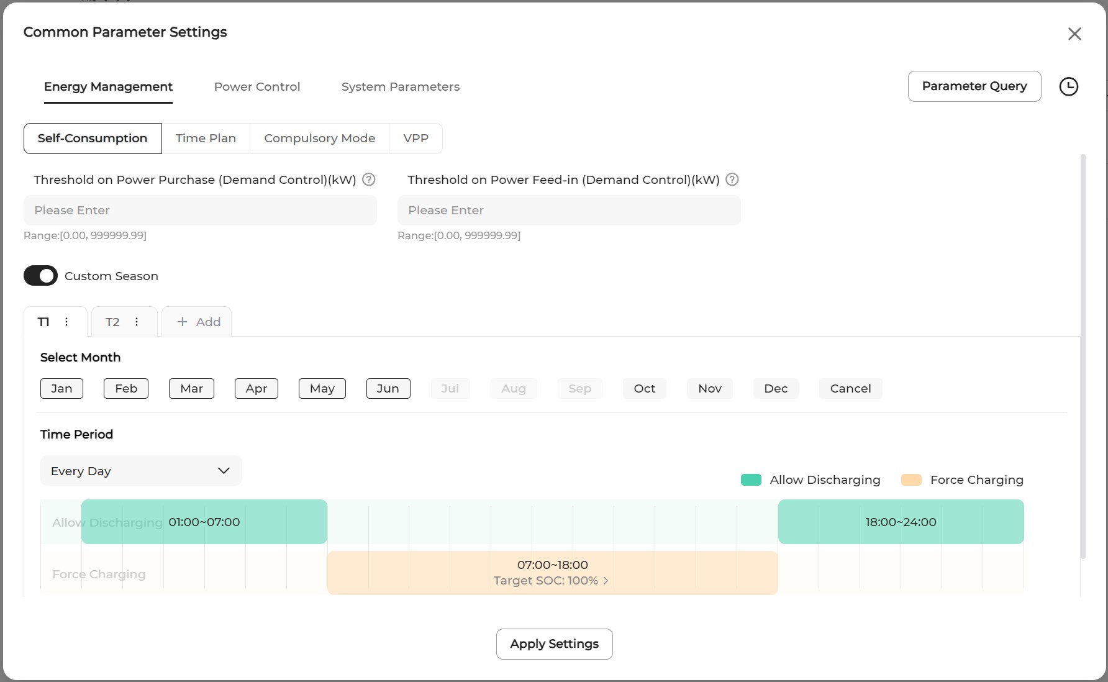The image size is (1108, 682).
Task: Toggle the Custom Season switch
Action: click(41, 276)
